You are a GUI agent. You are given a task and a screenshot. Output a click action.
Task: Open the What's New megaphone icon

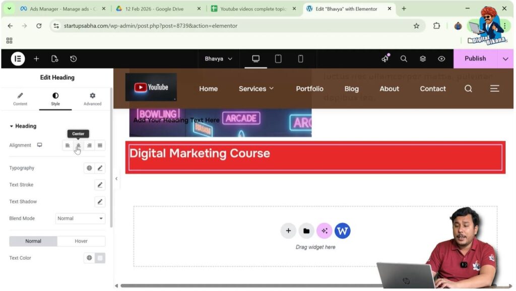click(385, 59)
